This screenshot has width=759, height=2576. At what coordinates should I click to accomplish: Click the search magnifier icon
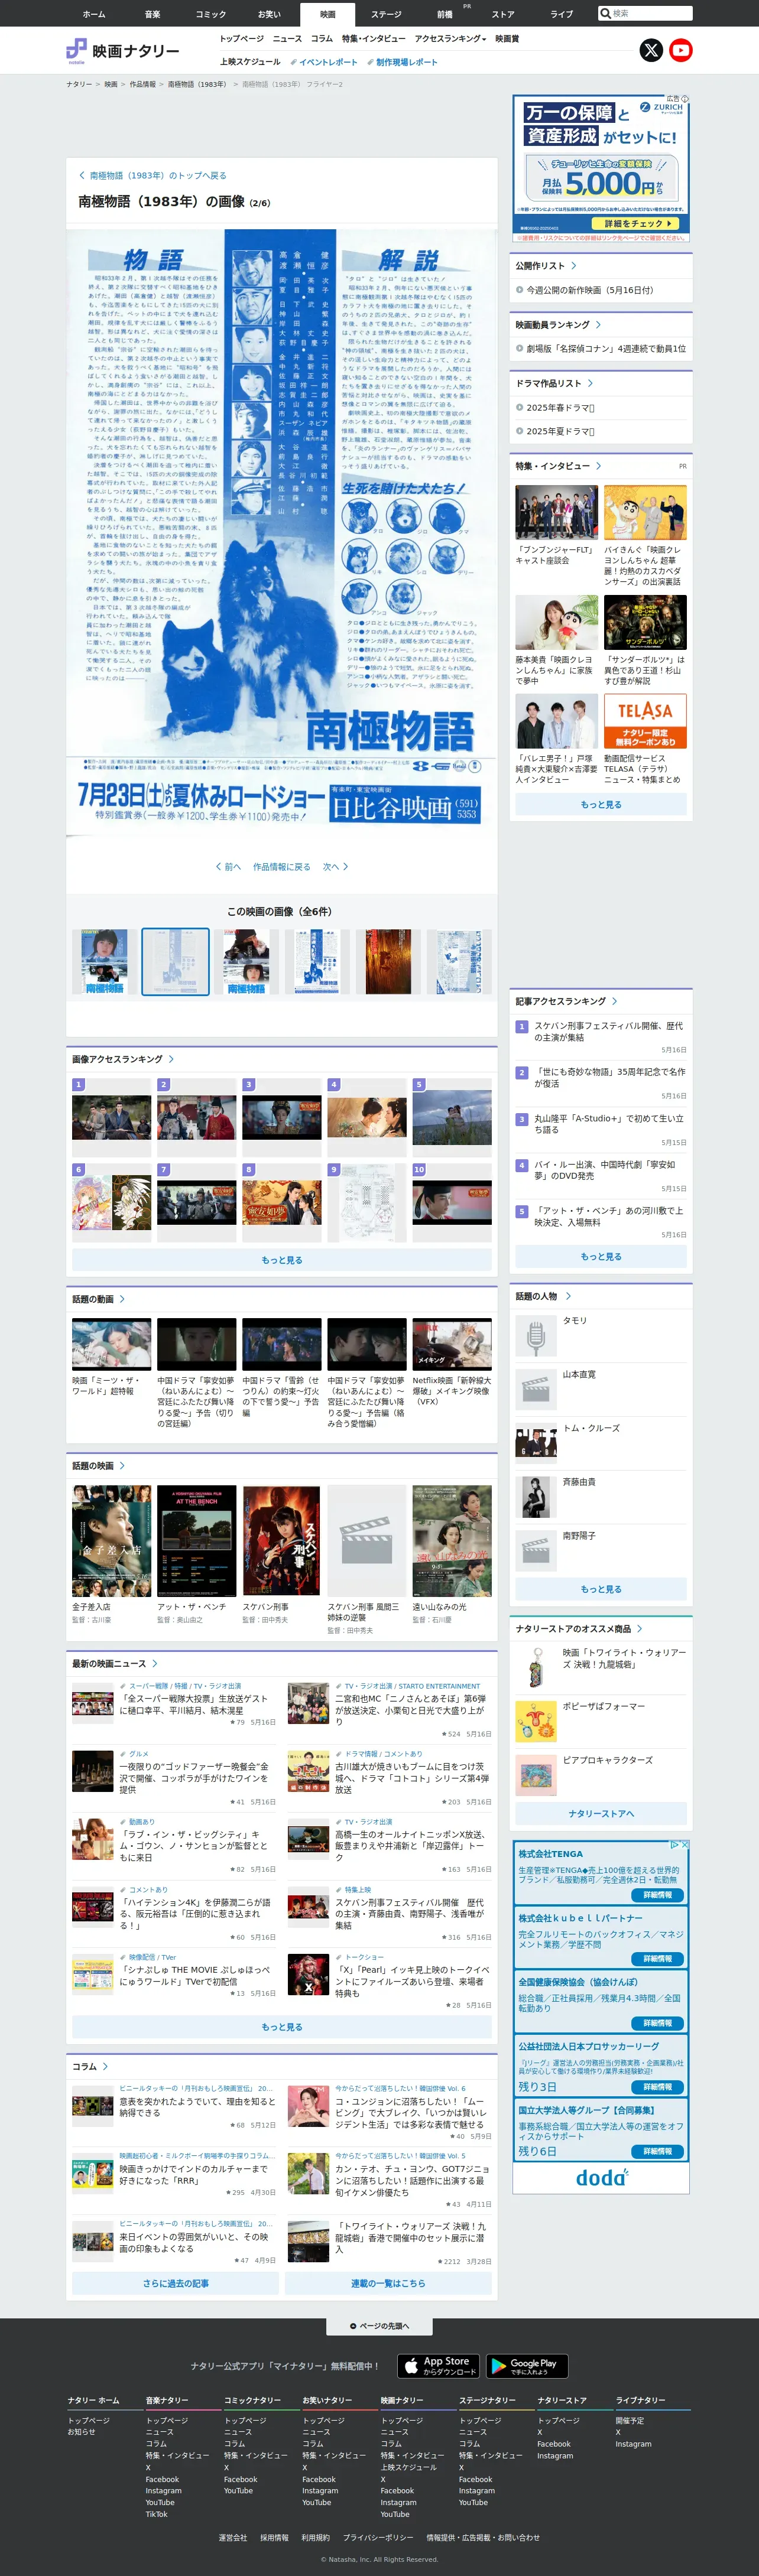coord(605,13)
